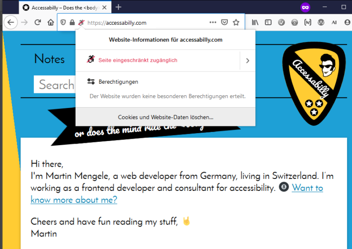Click the Berechtigungen permissions icon
This screenshot has width=352, height=249.
[91, 81]
